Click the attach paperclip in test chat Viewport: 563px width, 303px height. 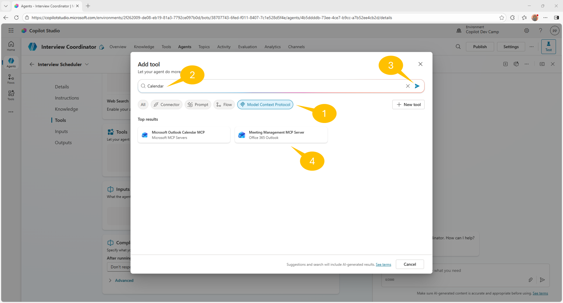tap(530, 280)
